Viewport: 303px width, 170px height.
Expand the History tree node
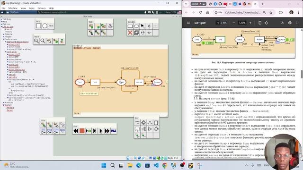(3, 37)
